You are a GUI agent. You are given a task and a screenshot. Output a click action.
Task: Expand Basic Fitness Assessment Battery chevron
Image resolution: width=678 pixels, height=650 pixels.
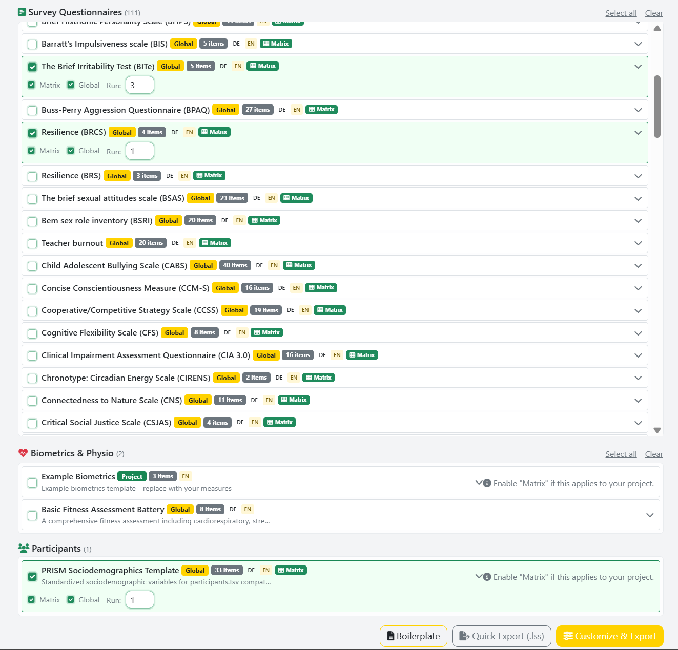coord(650,515)
